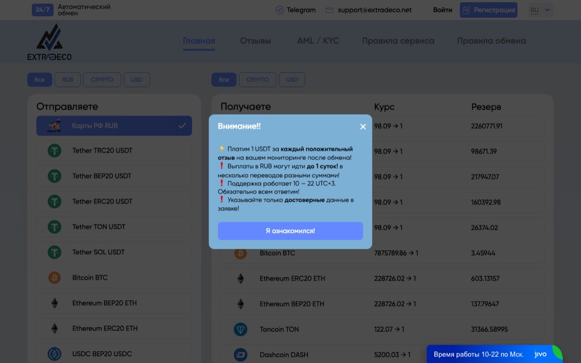Open Правила обмена page
581x363 pixels.
(x=491, y=41)
